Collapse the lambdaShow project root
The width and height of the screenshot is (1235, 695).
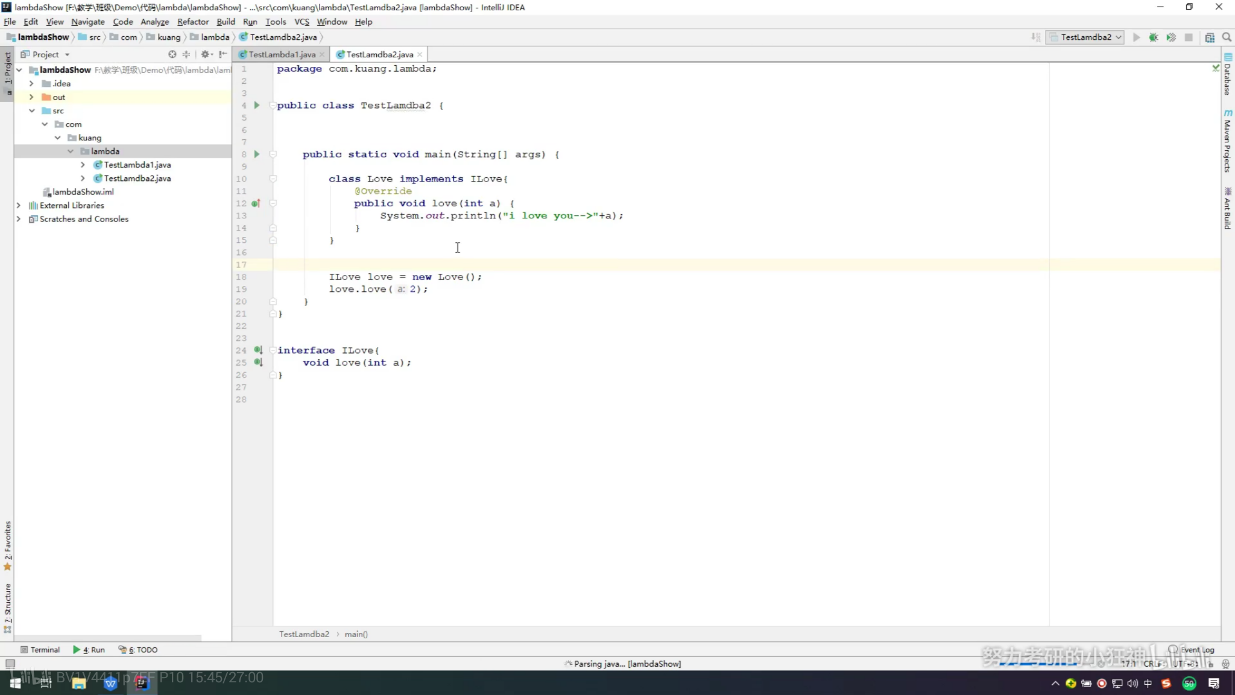click(x=19, y=70)
